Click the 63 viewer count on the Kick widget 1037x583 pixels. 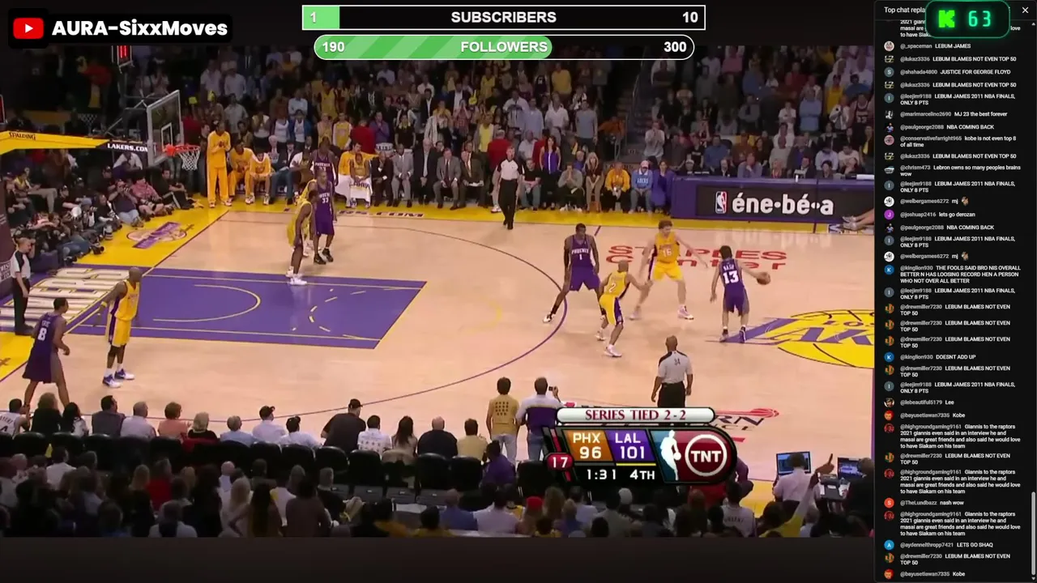(980, 19)
